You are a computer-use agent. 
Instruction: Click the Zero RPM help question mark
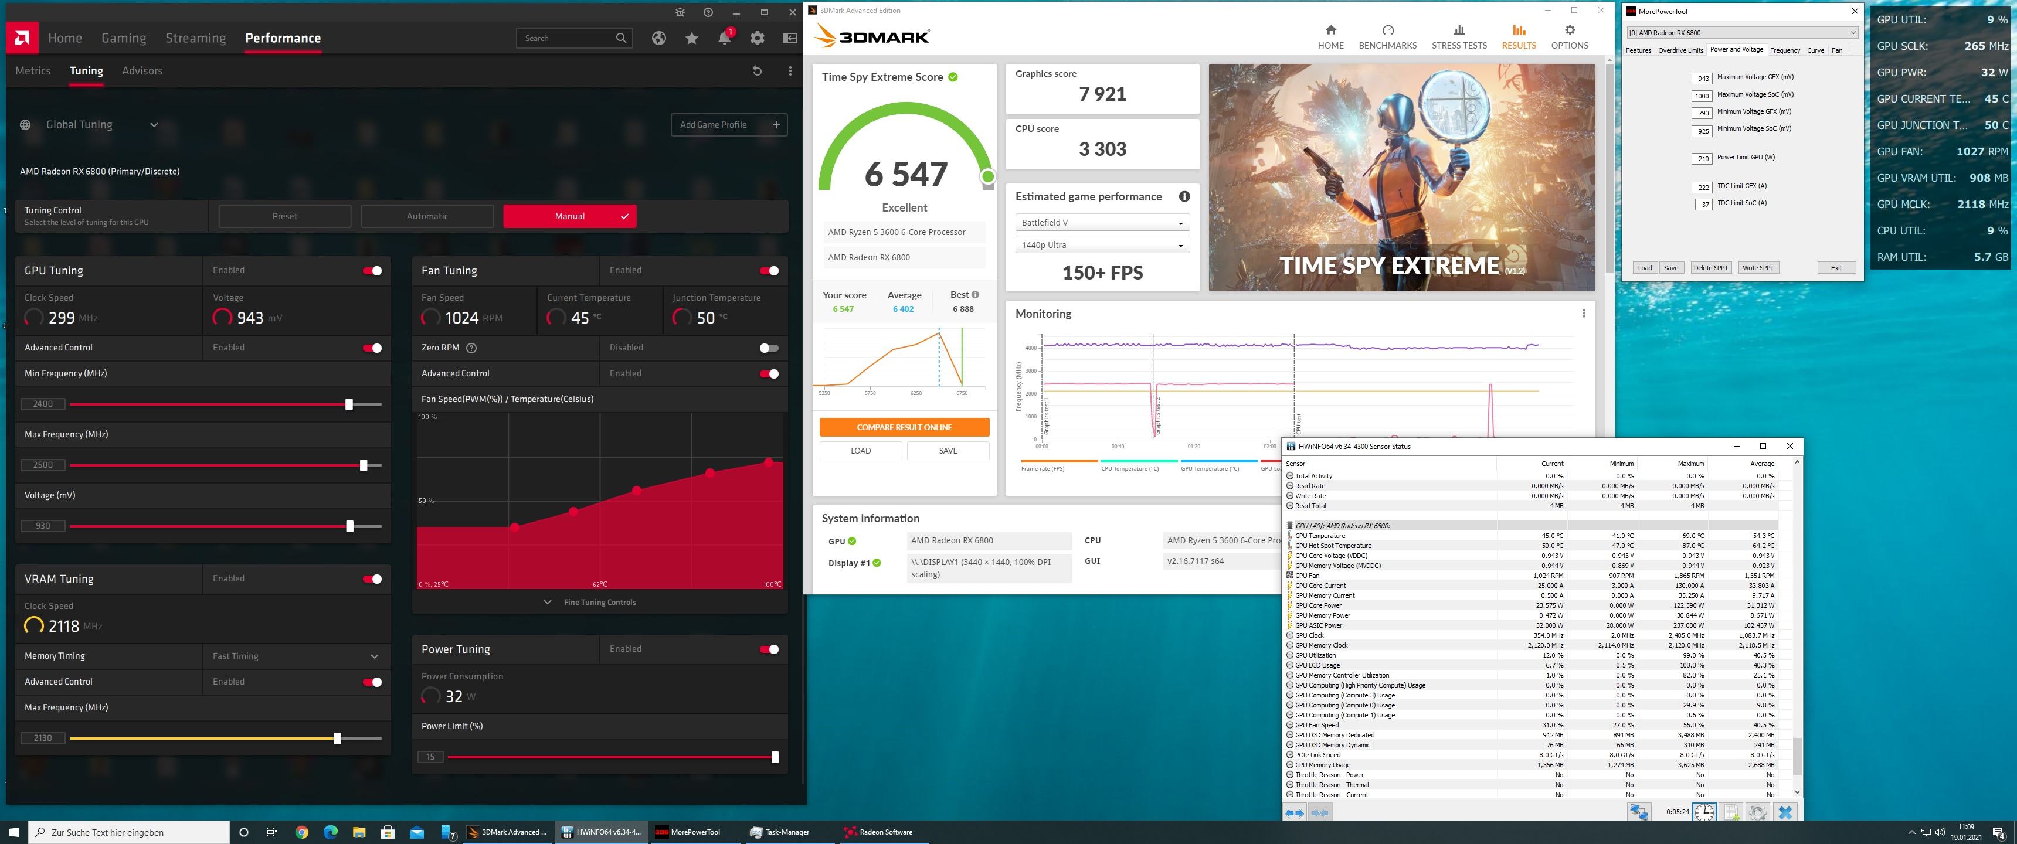tap(471, 348)
